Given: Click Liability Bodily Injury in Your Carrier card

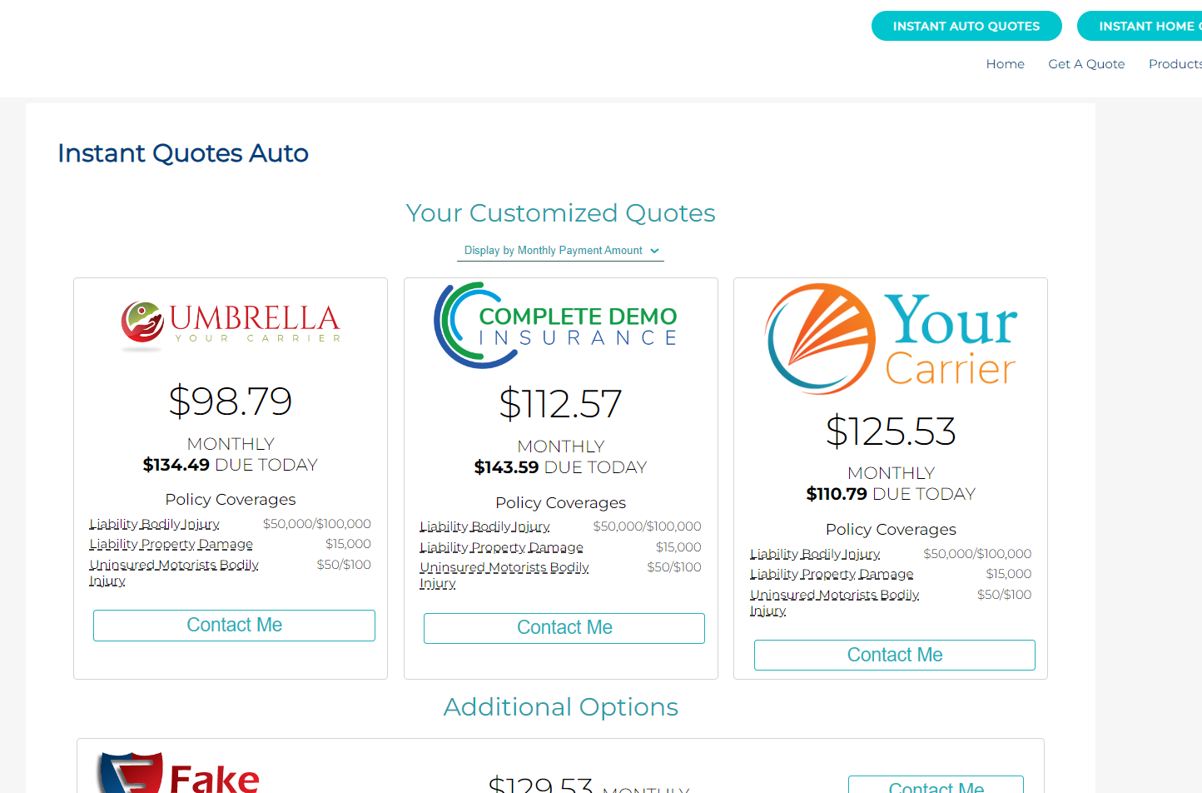Looking at the screenshot, I should point(815,554).
